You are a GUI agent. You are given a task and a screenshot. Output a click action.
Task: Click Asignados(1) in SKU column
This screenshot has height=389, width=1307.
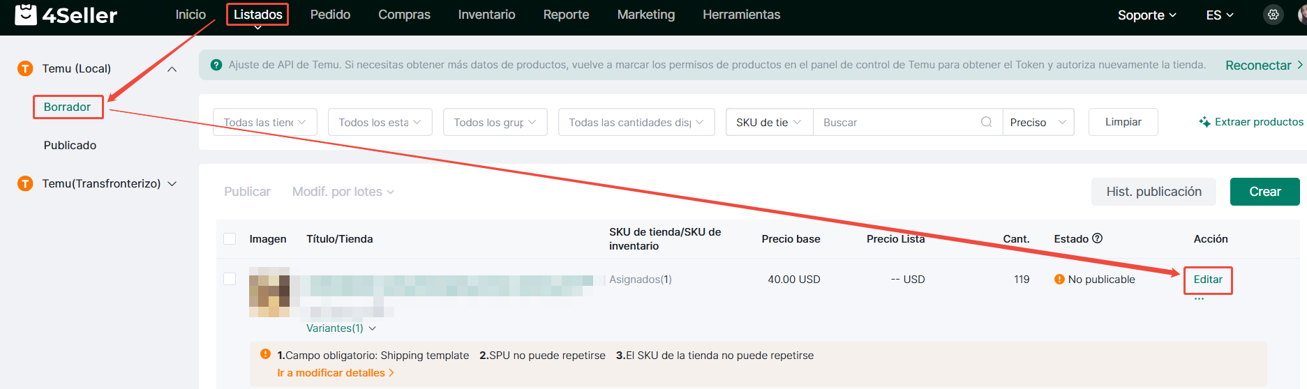(640, 280)
